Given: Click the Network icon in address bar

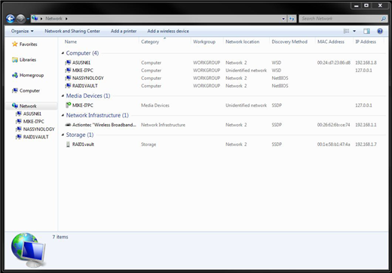Looking at the screenshot, I should [x=35, y=19].
